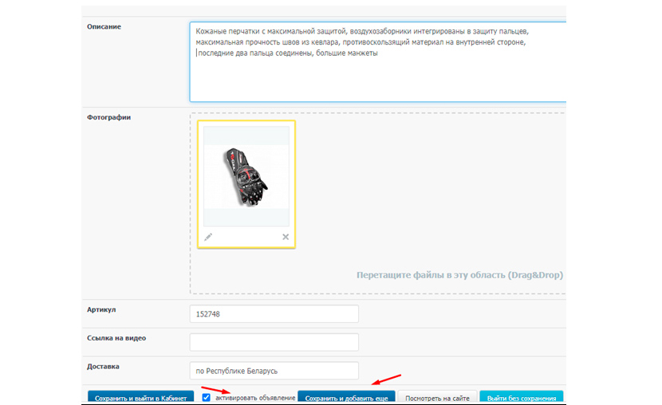This screenshot has width=662, height=405.
Task: Open 'Посмотреть на сайте' preview button
Action: coord(438,398)
